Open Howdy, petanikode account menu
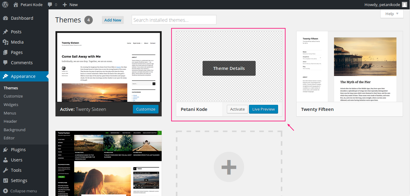The image size is (410, 196). point(386,5)
